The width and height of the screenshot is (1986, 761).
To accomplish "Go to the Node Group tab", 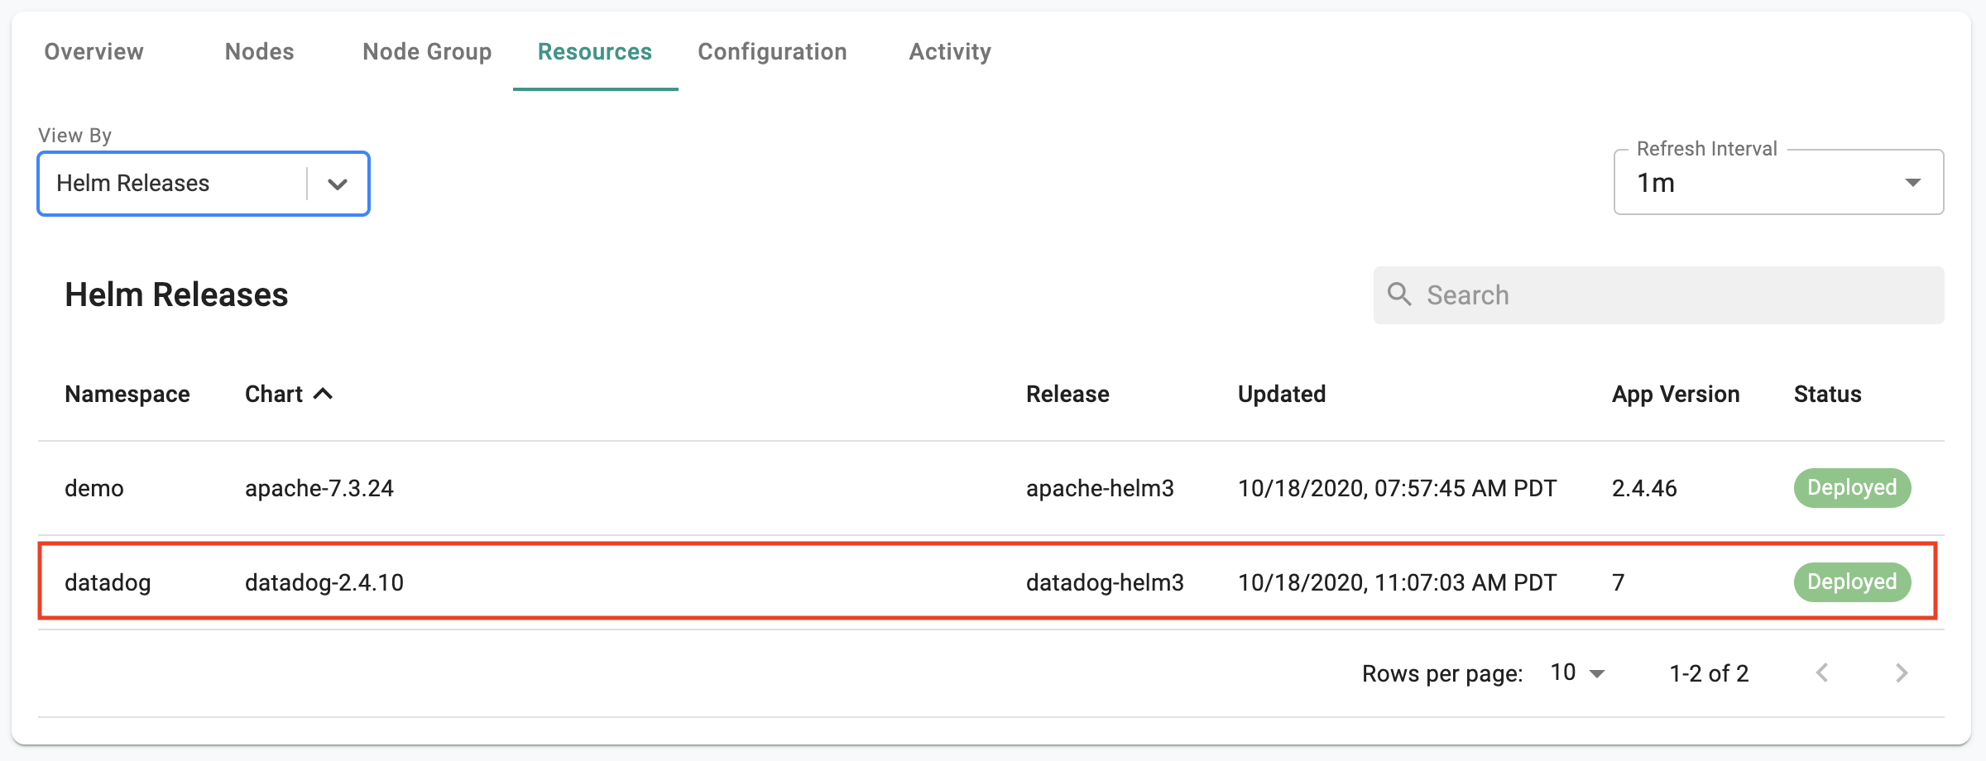I will coord(427,51).
